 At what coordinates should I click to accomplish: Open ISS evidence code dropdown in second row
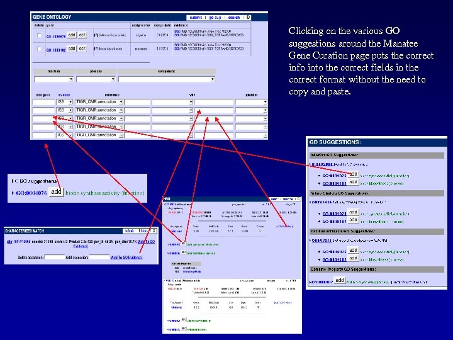point(64,110)
